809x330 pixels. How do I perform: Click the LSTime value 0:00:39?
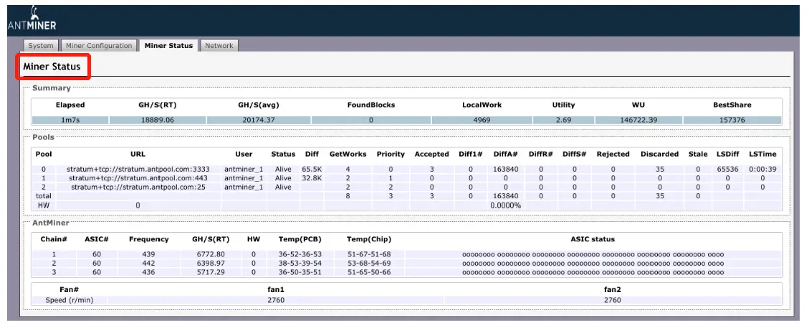point(762,169)
